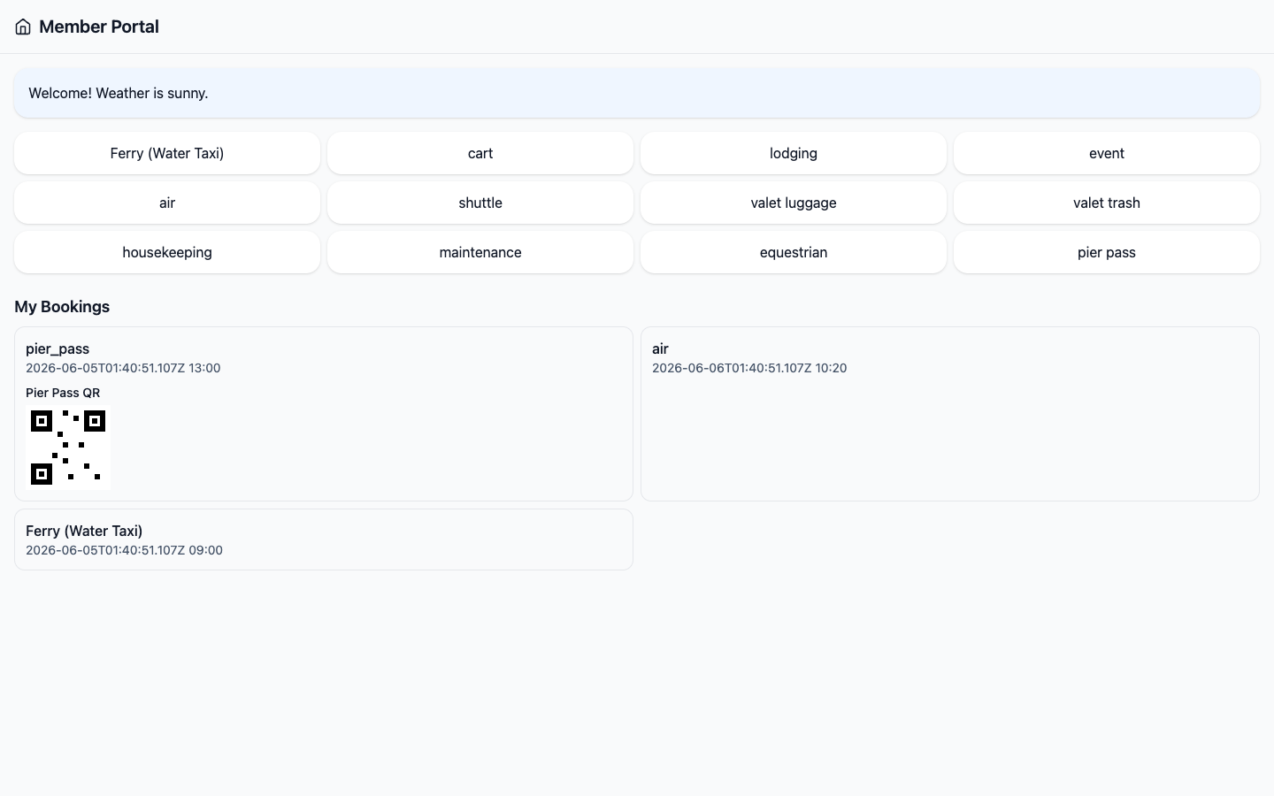Click the air service button

pyautogui.click(x=167, y=203)
